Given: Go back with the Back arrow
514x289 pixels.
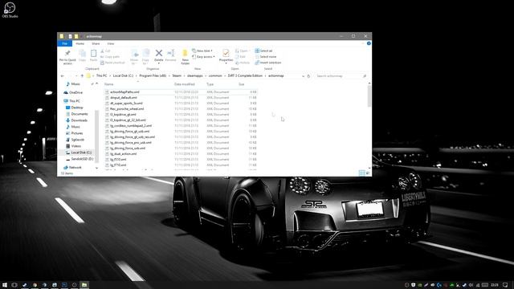Looking at the screenshot, I should coord(63,75).
